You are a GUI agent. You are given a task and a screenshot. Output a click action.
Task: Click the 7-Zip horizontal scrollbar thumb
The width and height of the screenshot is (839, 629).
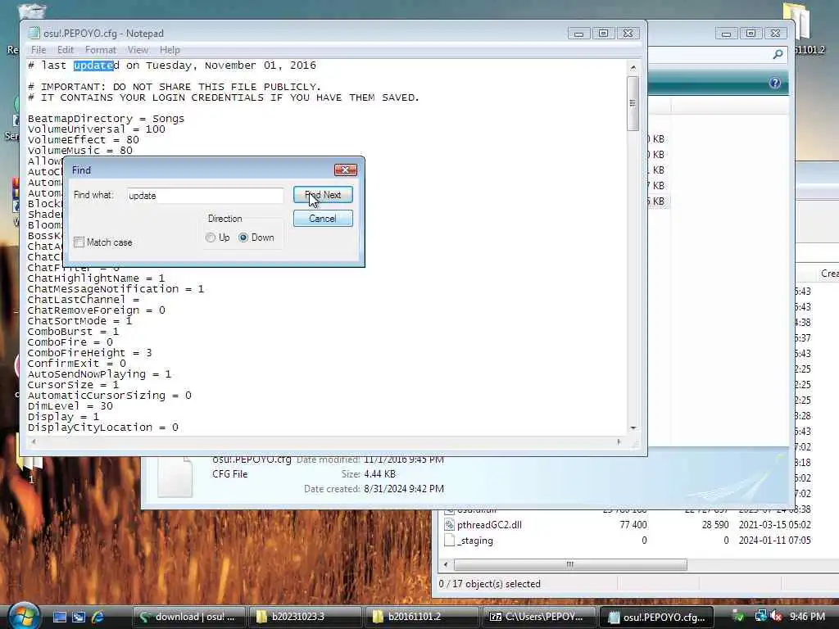point(570,564)
